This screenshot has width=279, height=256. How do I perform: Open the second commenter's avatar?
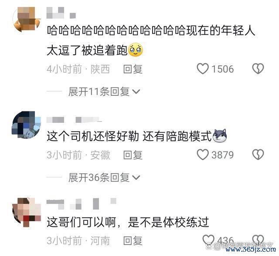tap(26, 125)
